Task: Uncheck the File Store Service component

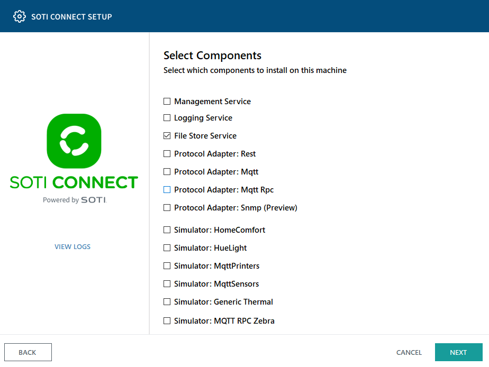Action: pos(167,136)
